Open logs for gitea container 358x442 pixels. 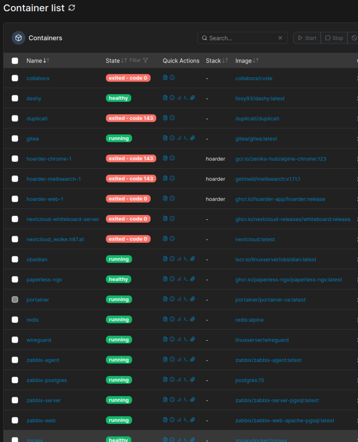[x=165, y=138]
